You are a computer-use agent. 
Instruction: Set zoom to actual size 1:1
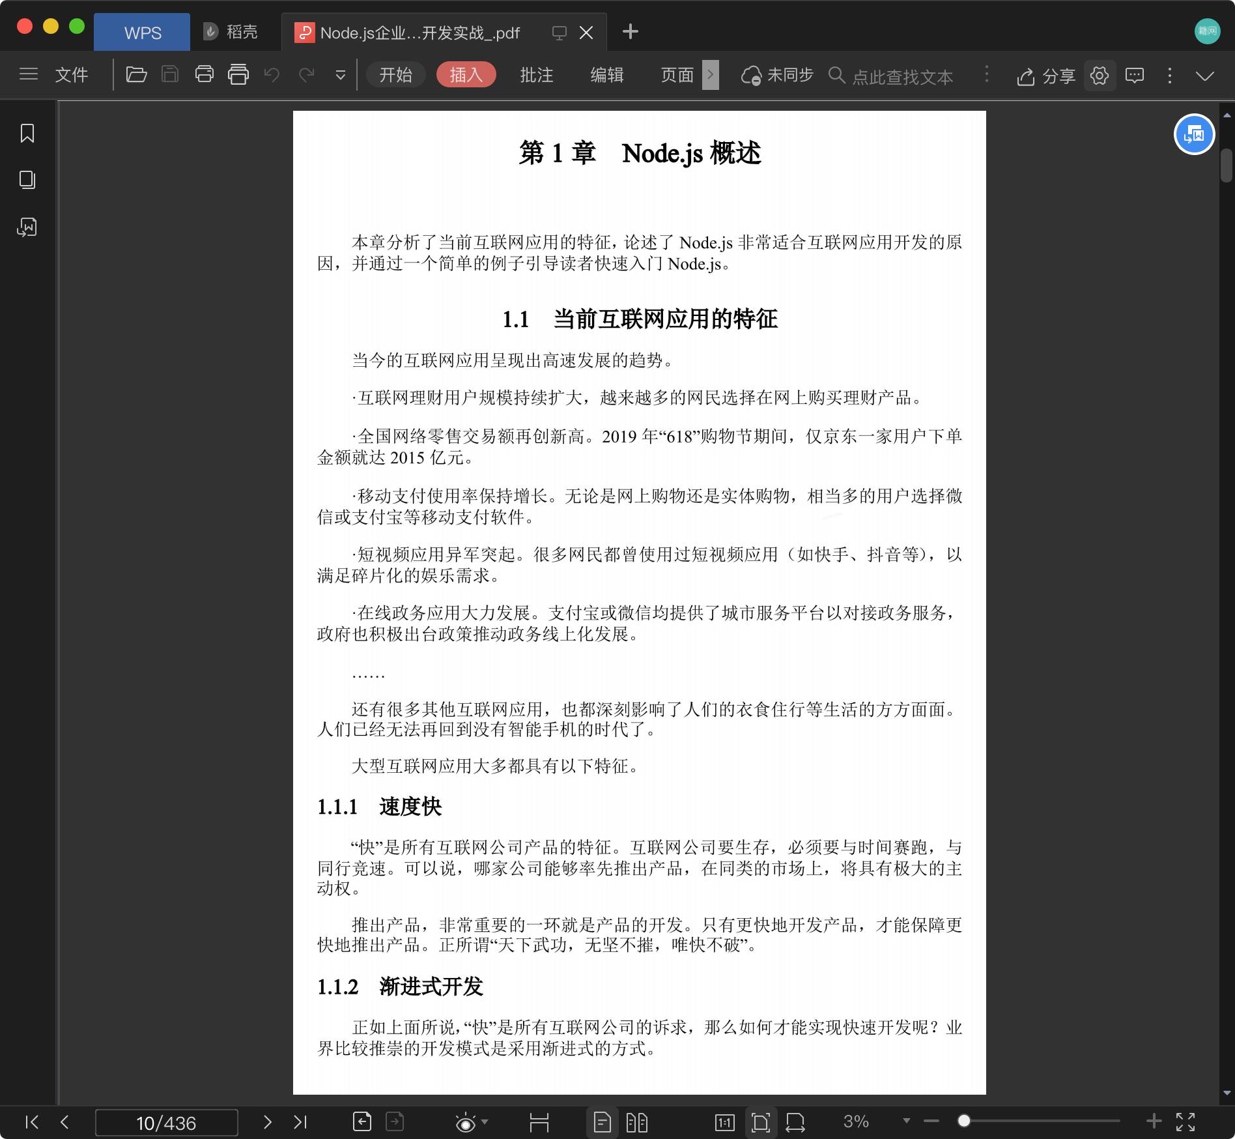coord(725,1122)
